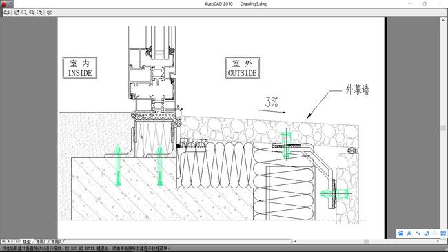Select the Zoom Original tool

pos(39,12)
